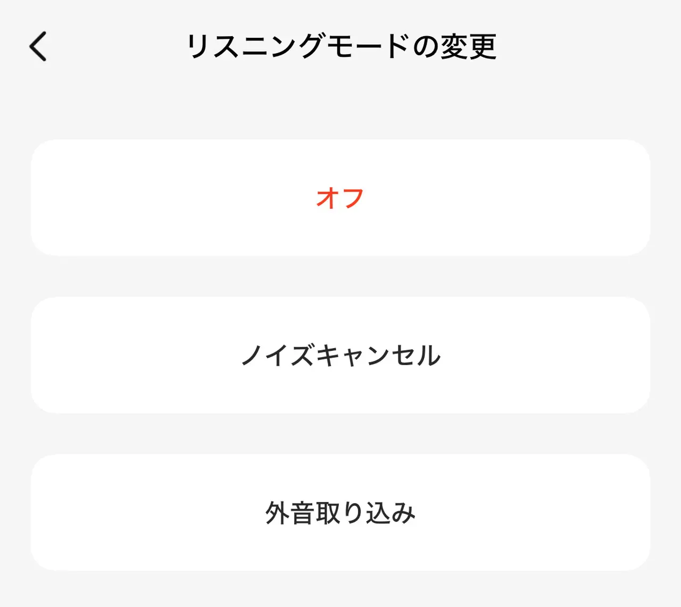Enable noise cancellation for the earbuds
Image resolution: width=681 pixels, height=607 pixels.
click(340, 355)
